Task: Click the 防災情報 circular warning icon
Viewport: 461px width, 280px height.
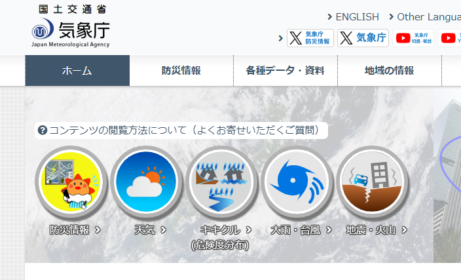Action: point(71,182)
